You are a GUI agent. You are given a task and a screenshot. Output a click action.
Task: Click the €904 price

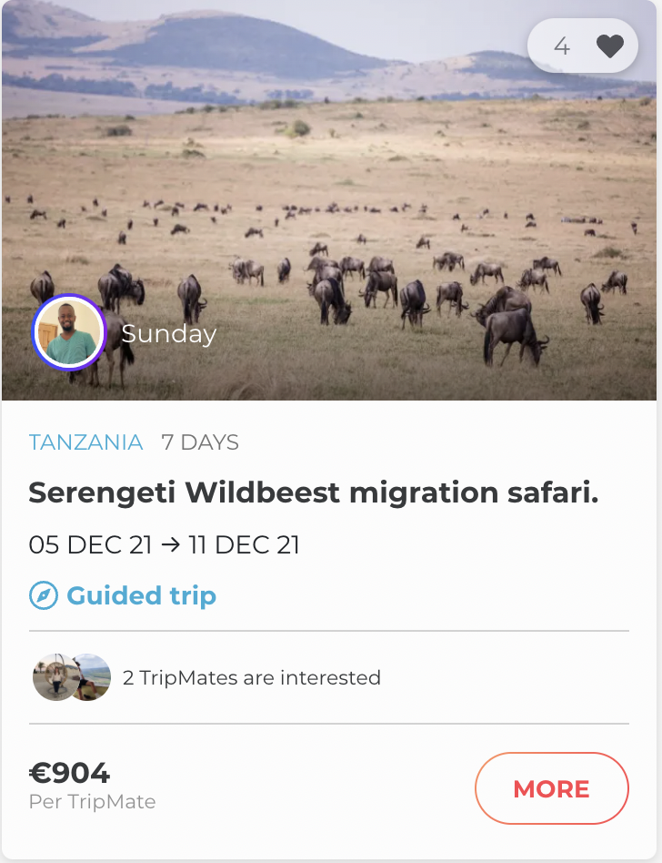(69, 773)
